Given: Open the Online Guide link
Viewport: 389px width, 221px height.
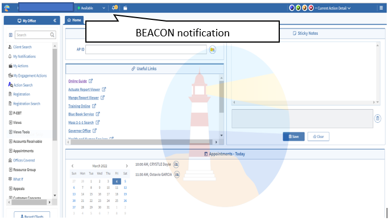Looking at the screenshot, I should coord(77,81).
